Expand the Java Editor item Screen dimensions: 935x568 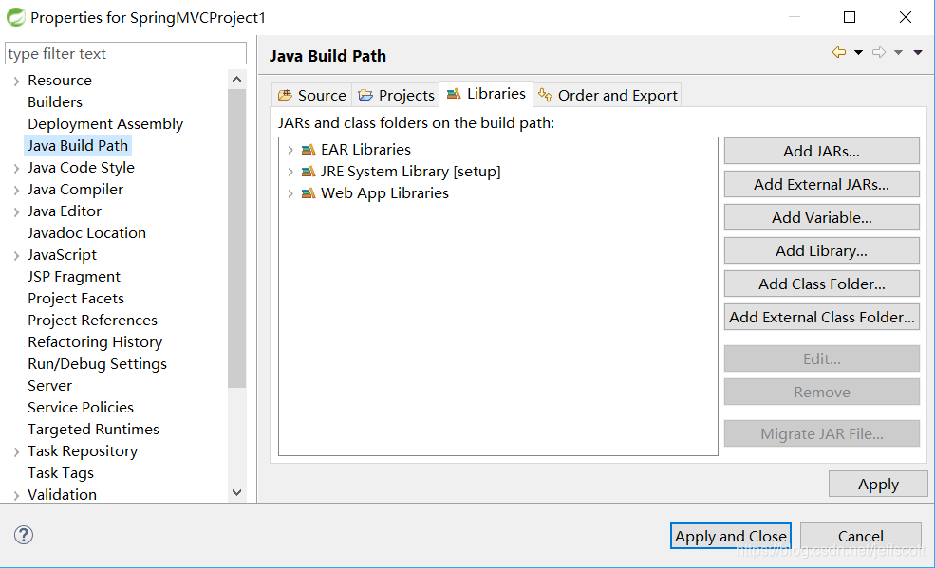17,212
